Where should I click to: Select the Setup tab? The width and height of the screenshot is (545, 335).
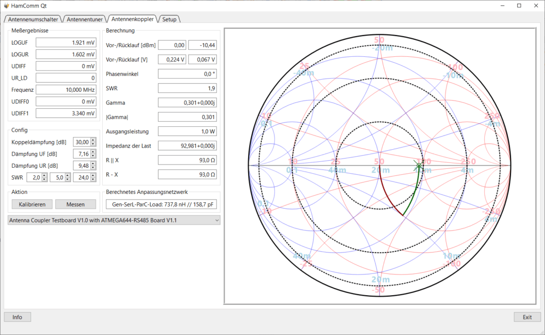coord(169,20)
